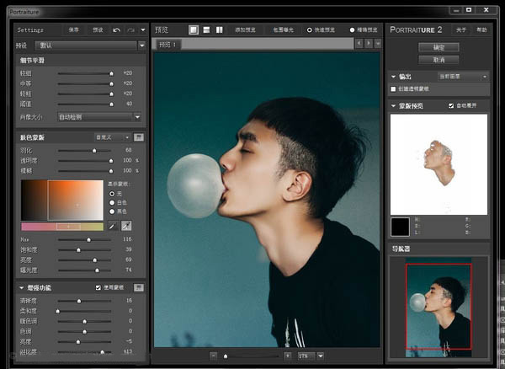Click the 取消 button
Image resolution: width=505 pixels, height=369 pixels.
point(438,60)
